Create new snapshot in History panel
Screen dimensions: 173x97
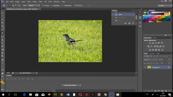click(x=129, y=23)
